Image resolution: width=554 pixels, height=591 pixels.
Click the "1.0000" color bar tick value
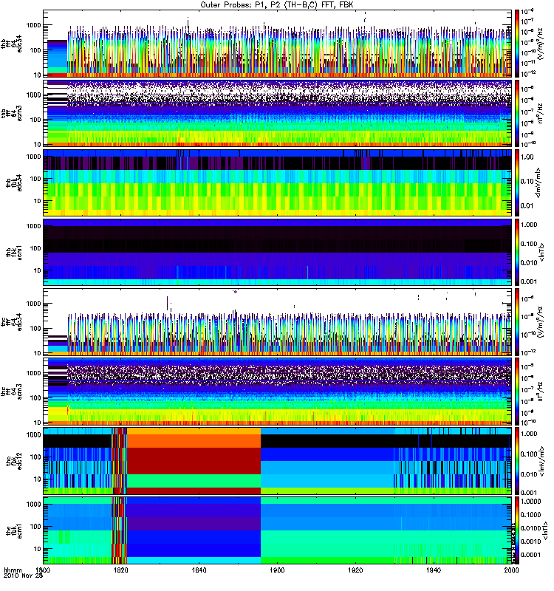(531, 502)
